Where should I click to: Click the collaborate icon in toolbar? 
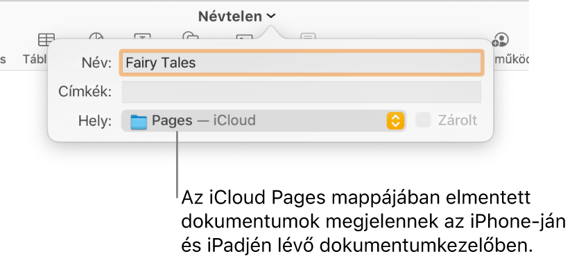pos(501,39)
